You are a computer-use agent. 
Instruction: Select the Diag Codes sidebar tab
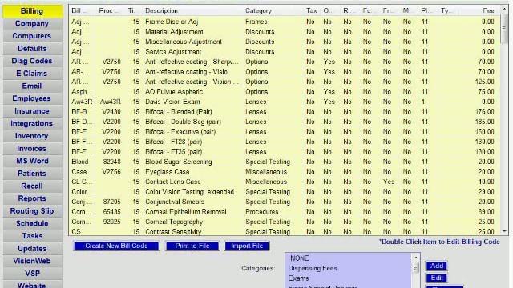coord(32,61)
